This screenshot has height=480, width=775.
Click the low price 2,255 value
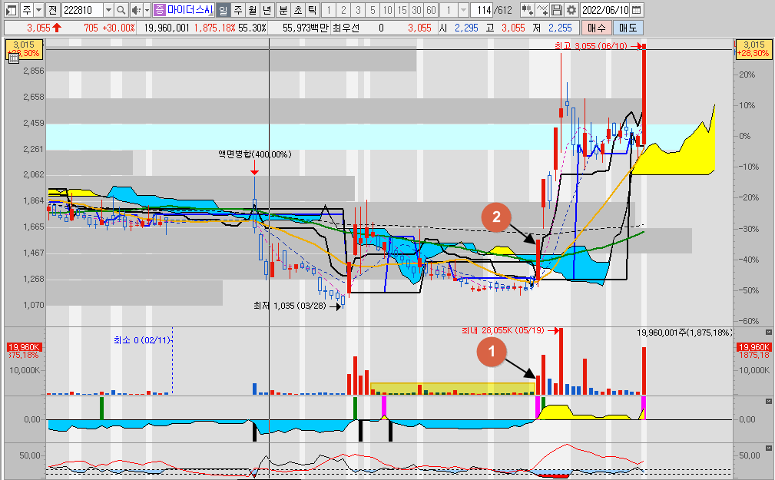559,28
